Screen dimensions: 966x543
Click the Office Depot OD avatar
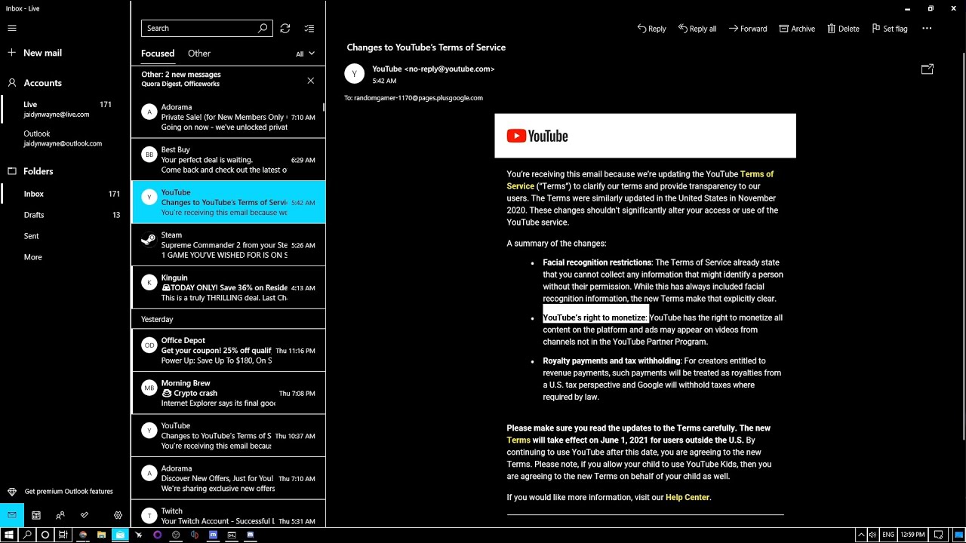click(149, 345)
